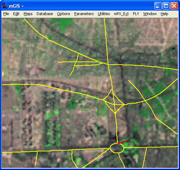Open the Maps menu
The width and height of the screenshot is (180, 170).
point(28,14)
